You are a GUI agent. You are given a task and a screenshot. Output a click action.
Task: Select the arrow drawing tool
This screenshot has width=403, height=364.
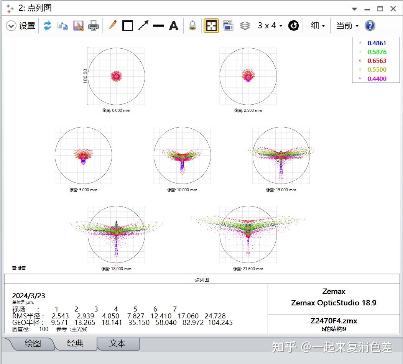pyautogui.click(x=143, y=26)
